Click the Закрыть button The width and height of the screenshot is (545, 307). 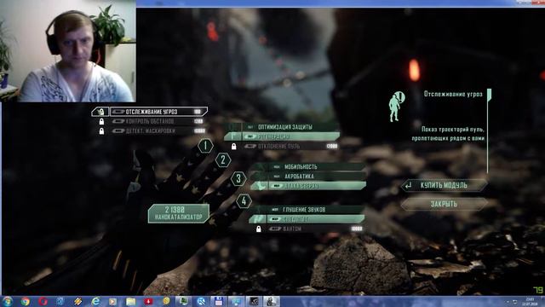[445, 205]
